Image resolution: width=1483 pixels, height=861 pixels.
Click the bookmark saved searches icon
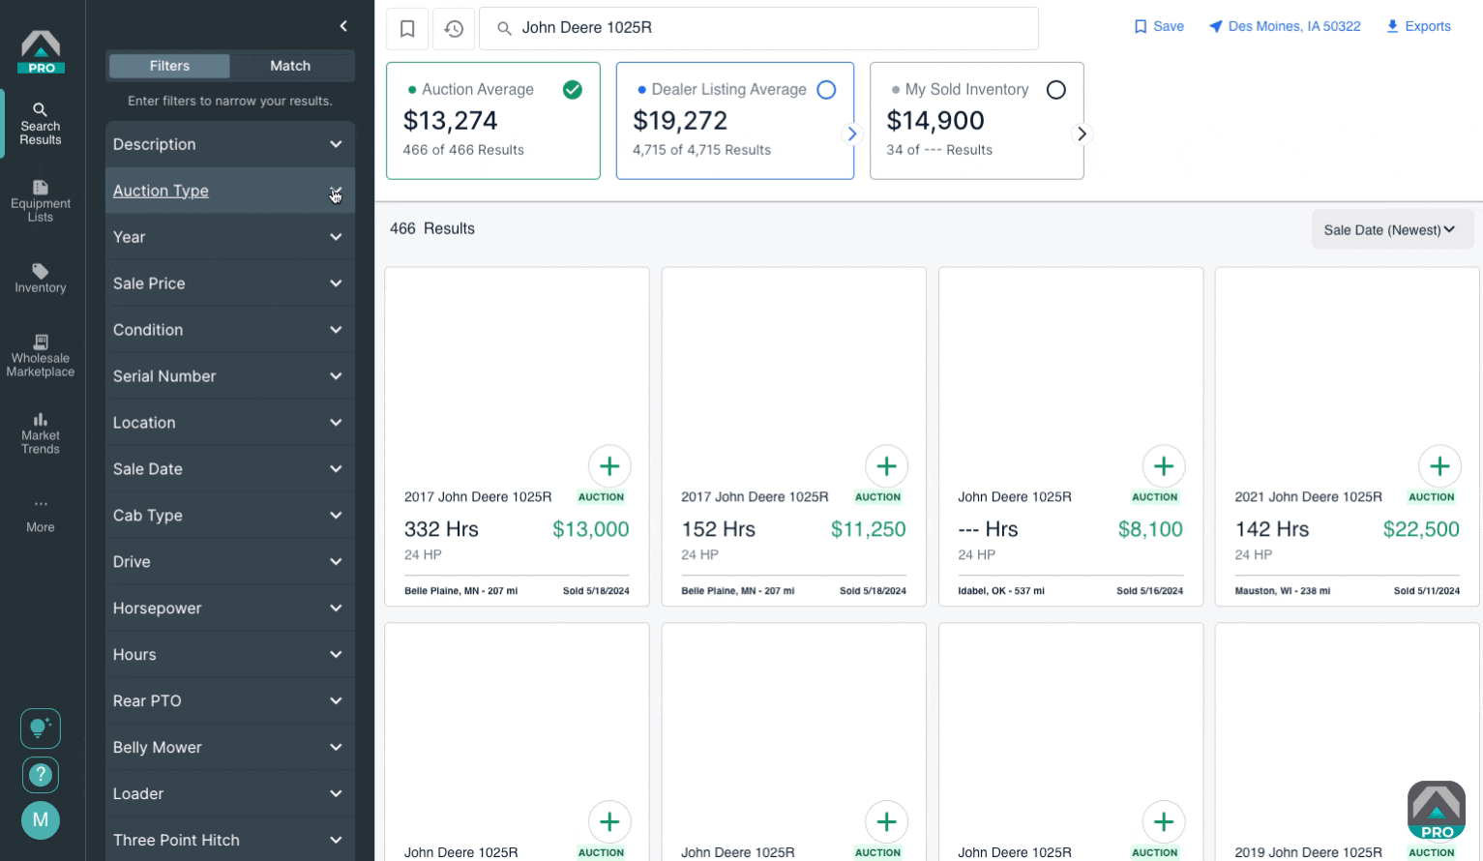[x=407, y=29]
